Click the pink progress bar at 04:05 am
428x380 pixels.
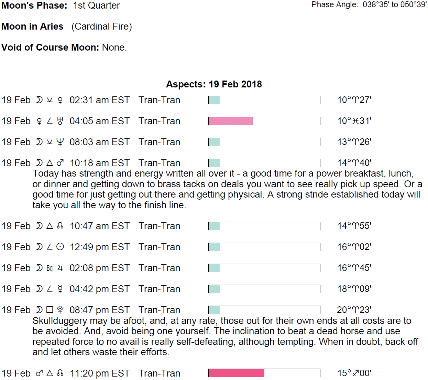(x=231, y=121)
